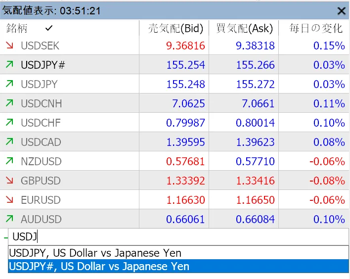Click the green up arrow beside AUDUSD

tap(9, 219)
